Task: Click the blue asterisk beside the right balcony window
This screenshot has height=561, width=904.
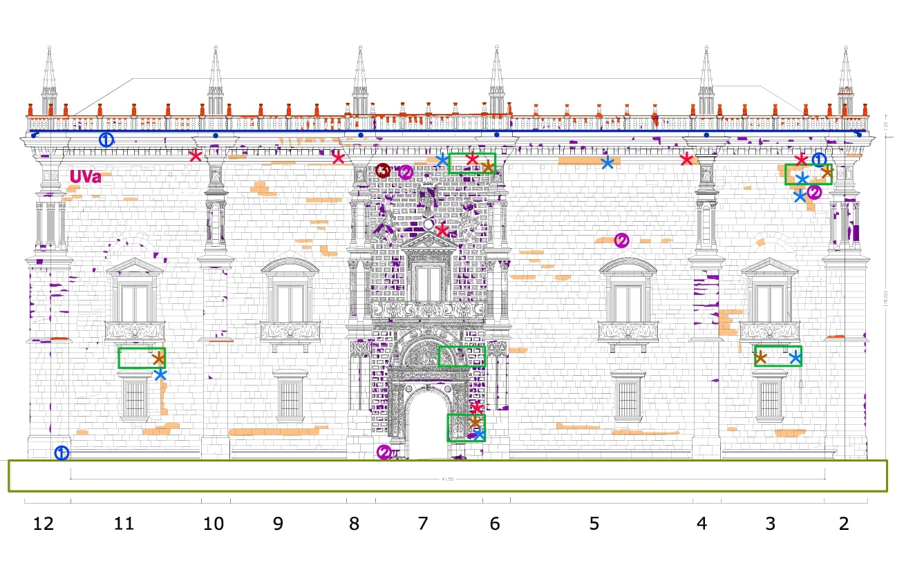Action: coord(794,359)
